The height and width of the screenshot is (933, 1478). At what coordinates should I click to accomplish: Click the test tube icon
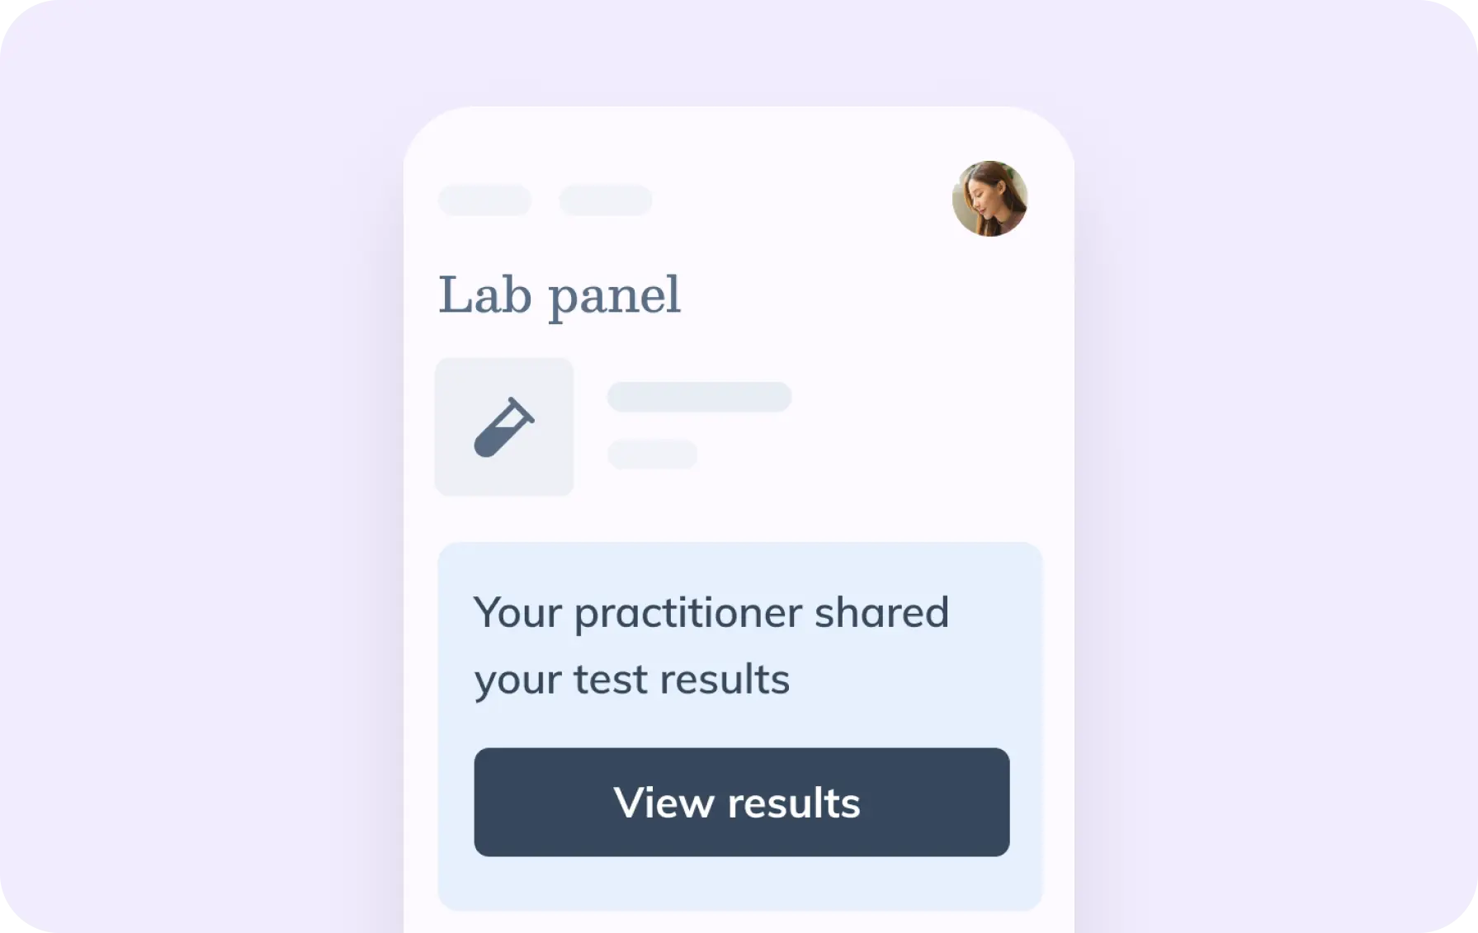coord(503,427)
